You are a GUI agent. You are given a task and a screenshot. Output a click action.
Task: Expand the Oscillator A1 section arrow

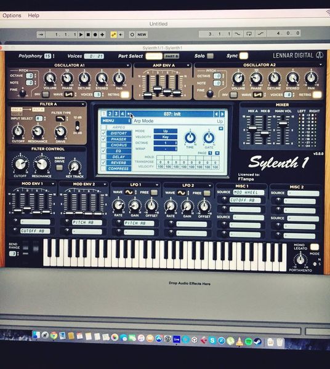[128, 65]
